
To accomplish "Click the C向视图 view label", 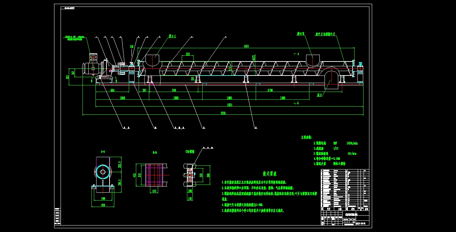I will click(189, 152).
